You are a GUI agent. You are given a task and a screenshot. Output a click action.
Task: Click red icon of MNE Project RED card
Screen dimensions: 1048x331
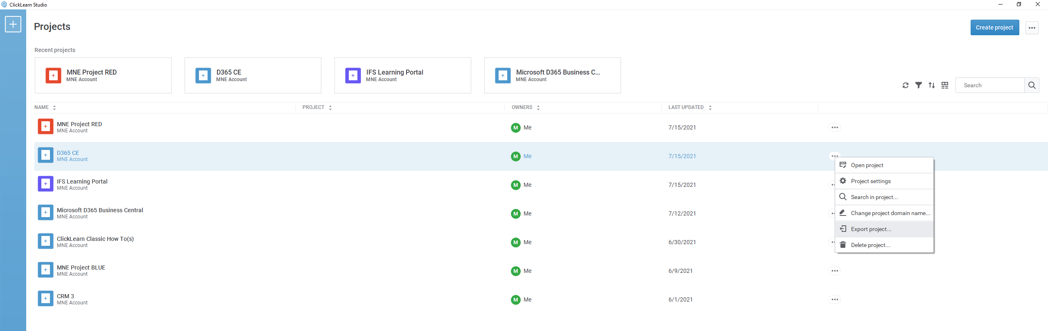53,75
